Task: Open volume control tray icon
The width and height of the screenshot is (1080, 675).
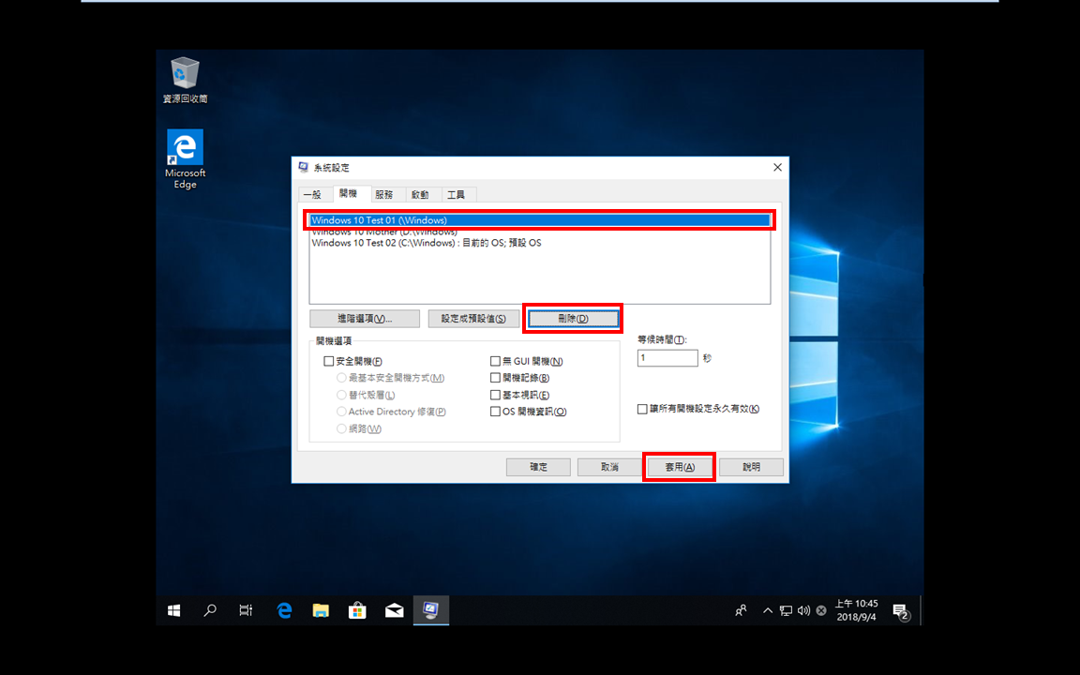Action: (803, 610)
